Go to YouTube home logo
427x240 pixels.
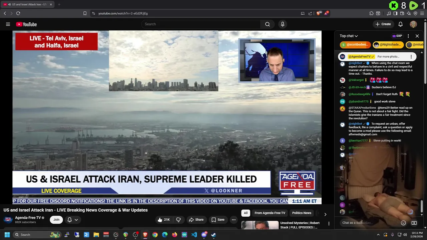pyautogui.click(x=26, y=24)
